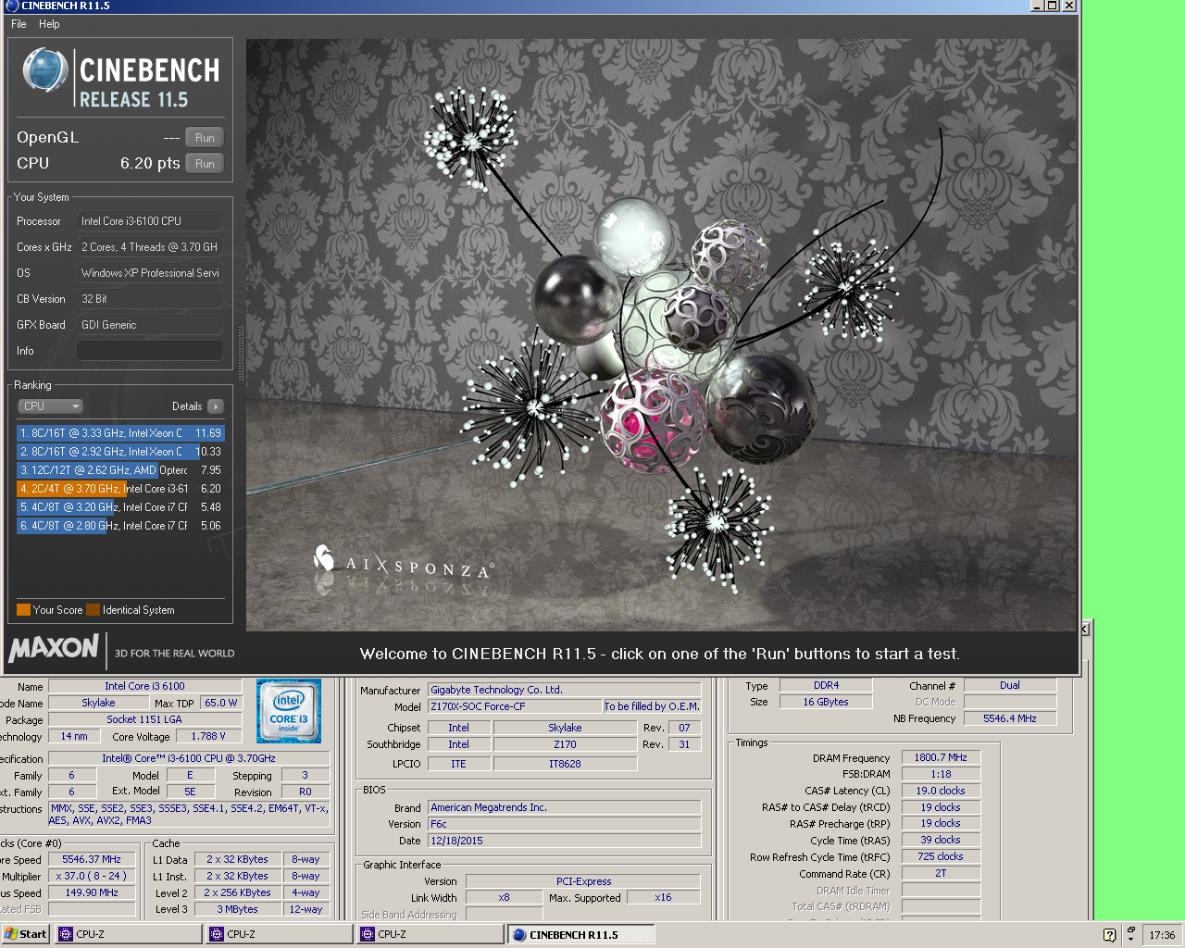Screen dimensions: 1185x948
Task: Click the BIOS brand American Megatrends Inc.
Action: click(565, 808)
